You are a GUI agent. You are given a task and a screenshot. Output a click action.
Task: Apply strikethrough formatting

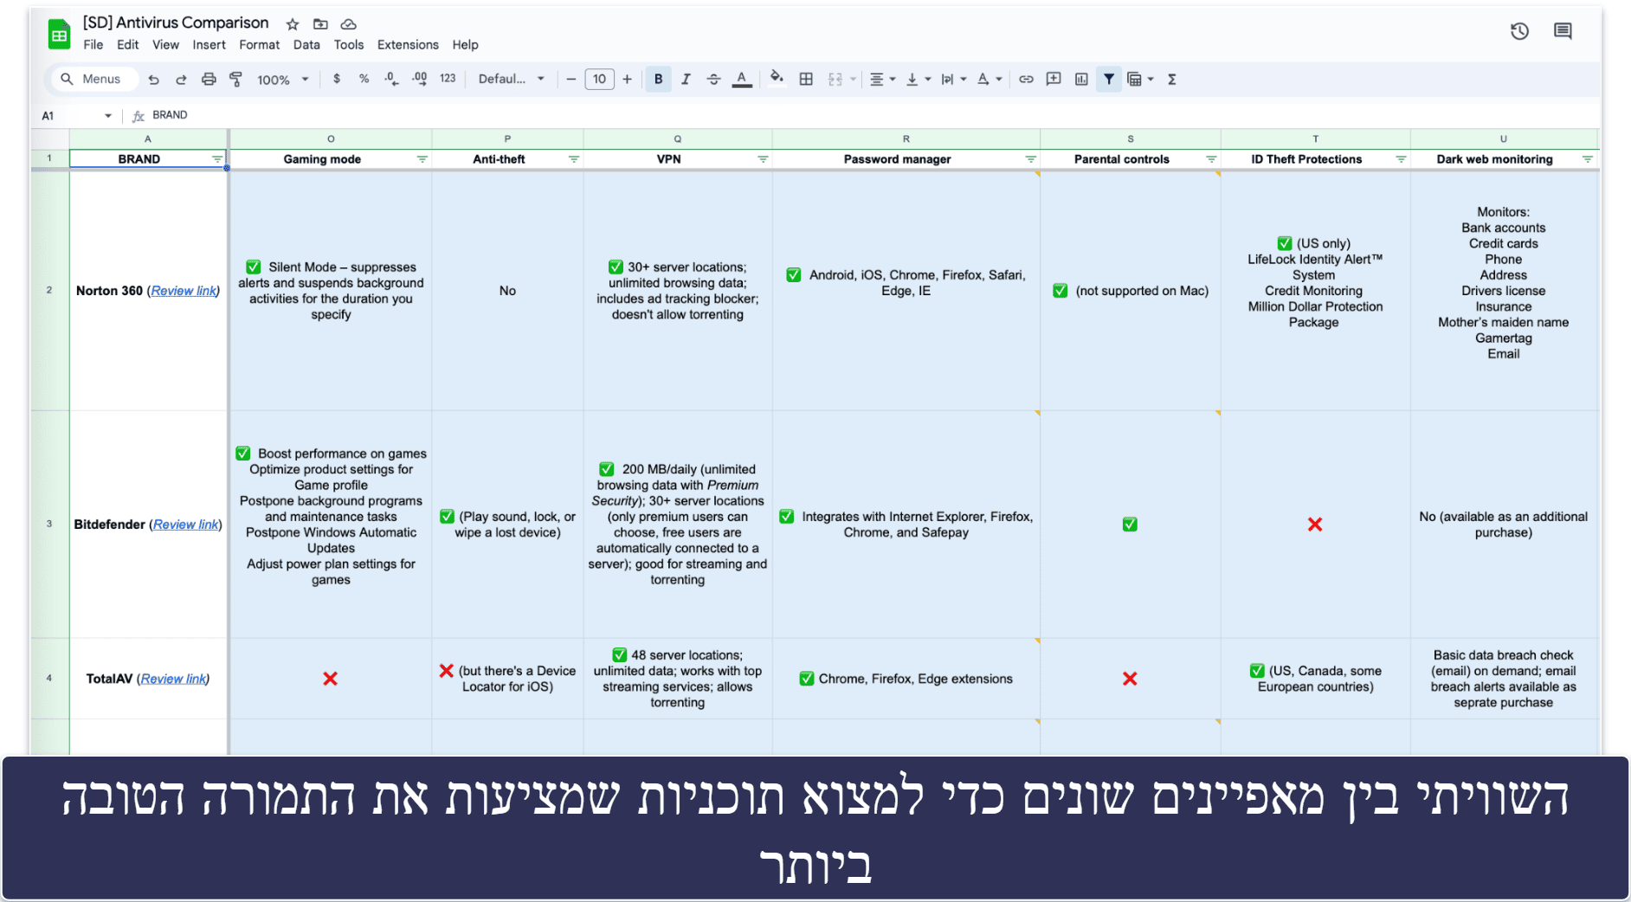tap(713, 79)
